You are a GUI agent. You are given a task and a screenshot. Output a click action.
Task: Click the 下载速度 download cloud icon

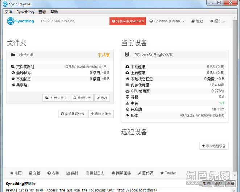[x=127, y=67]
